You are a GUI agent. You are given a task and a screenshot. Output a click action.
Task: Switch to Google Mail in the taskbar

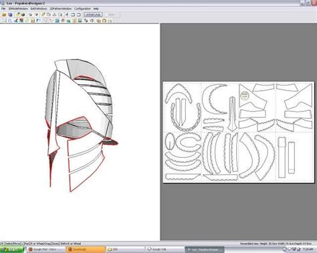46,250
